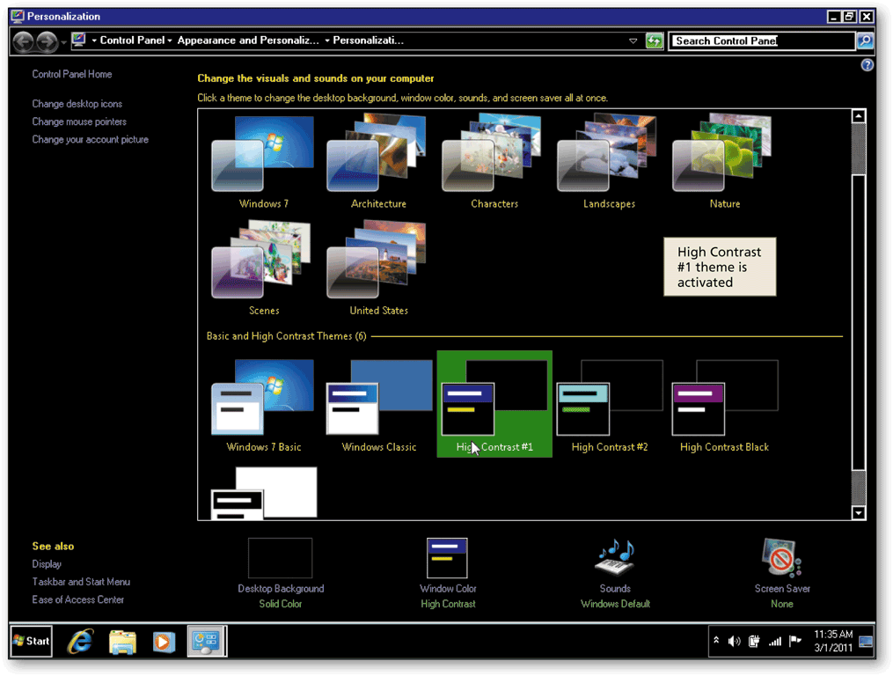Select the Nature theme
Viewport: 893px width, 676px height.
point(724,163)
